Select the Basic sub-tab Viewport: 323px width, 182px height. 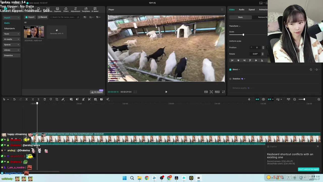coord(240,17)
